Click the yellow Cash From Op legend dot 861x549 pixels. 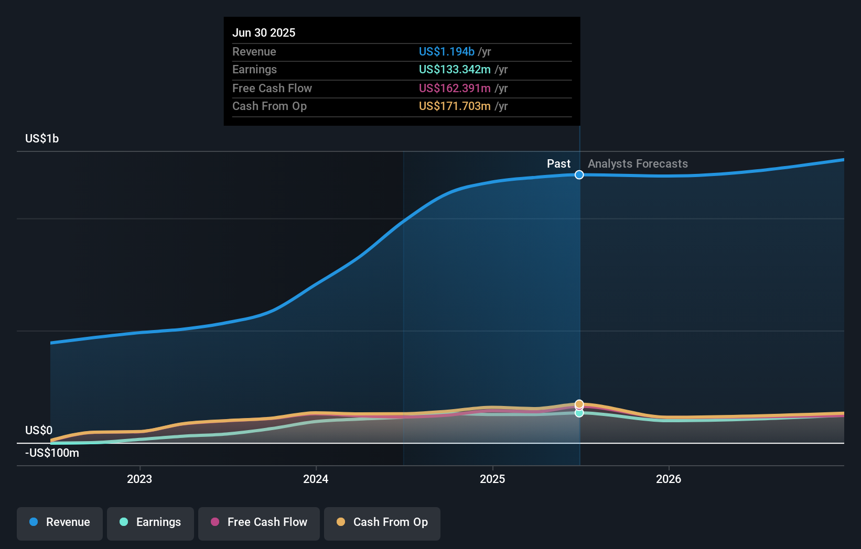(x=341, y=522)
